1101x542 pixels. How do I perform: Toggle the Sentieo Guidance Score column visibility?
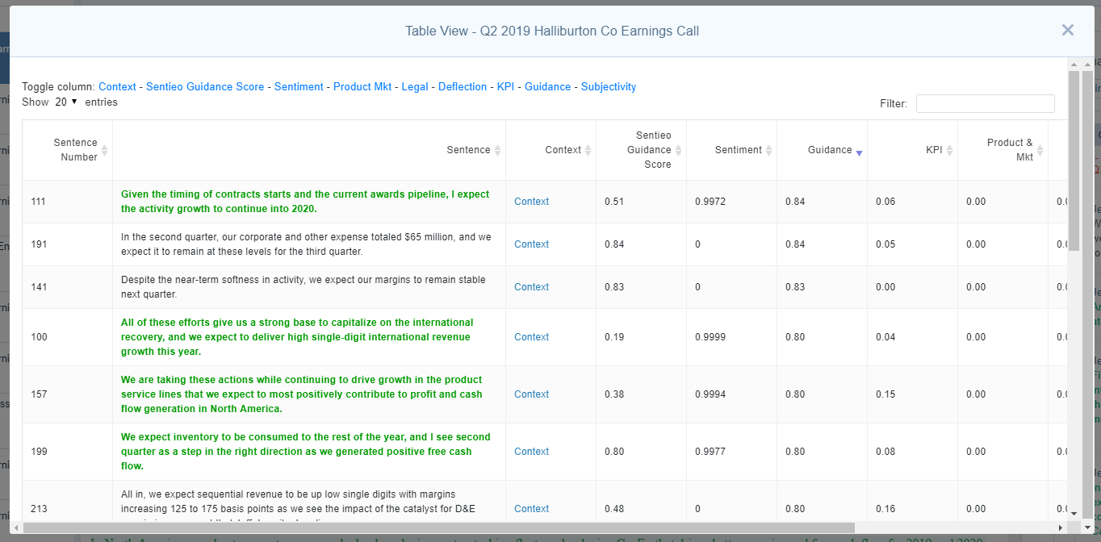(x=205, y=87)
